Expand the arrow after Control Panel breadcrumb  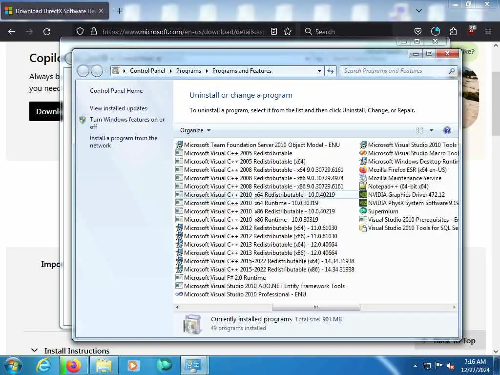pos(170,71)
